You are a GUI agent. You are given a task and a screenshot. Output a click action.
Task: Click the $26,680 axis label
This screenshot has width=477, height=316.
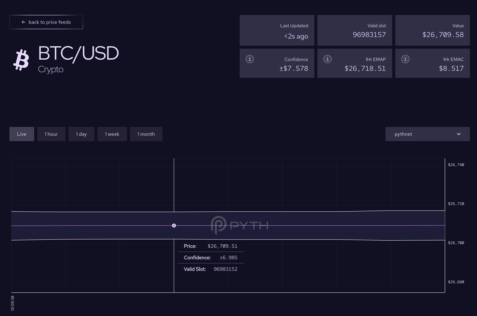tap(456, 282)
